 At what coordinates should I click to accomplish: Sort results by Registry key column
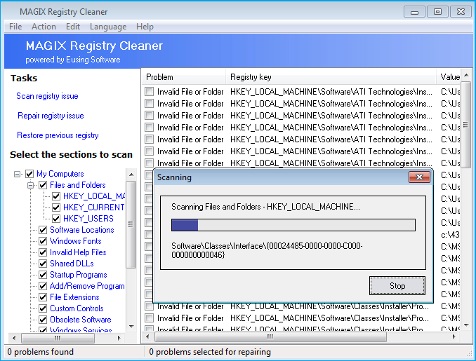(x=331, y=77)
